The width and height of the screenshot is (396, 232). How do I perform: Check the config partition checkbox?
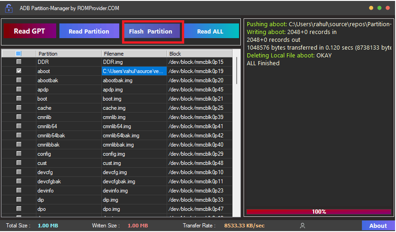click(x=19, y=153)
